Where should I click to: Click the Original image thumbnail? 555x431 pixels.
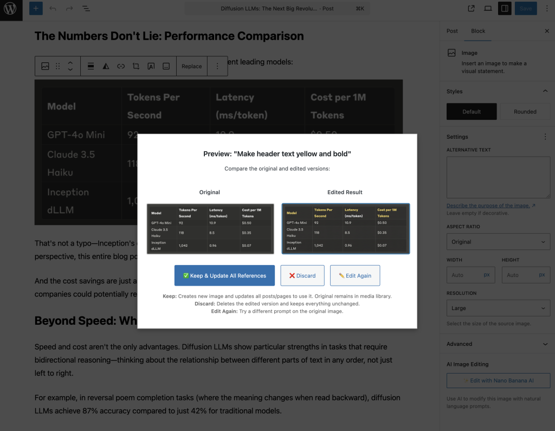pyautogui.click(x=210, y=229)
